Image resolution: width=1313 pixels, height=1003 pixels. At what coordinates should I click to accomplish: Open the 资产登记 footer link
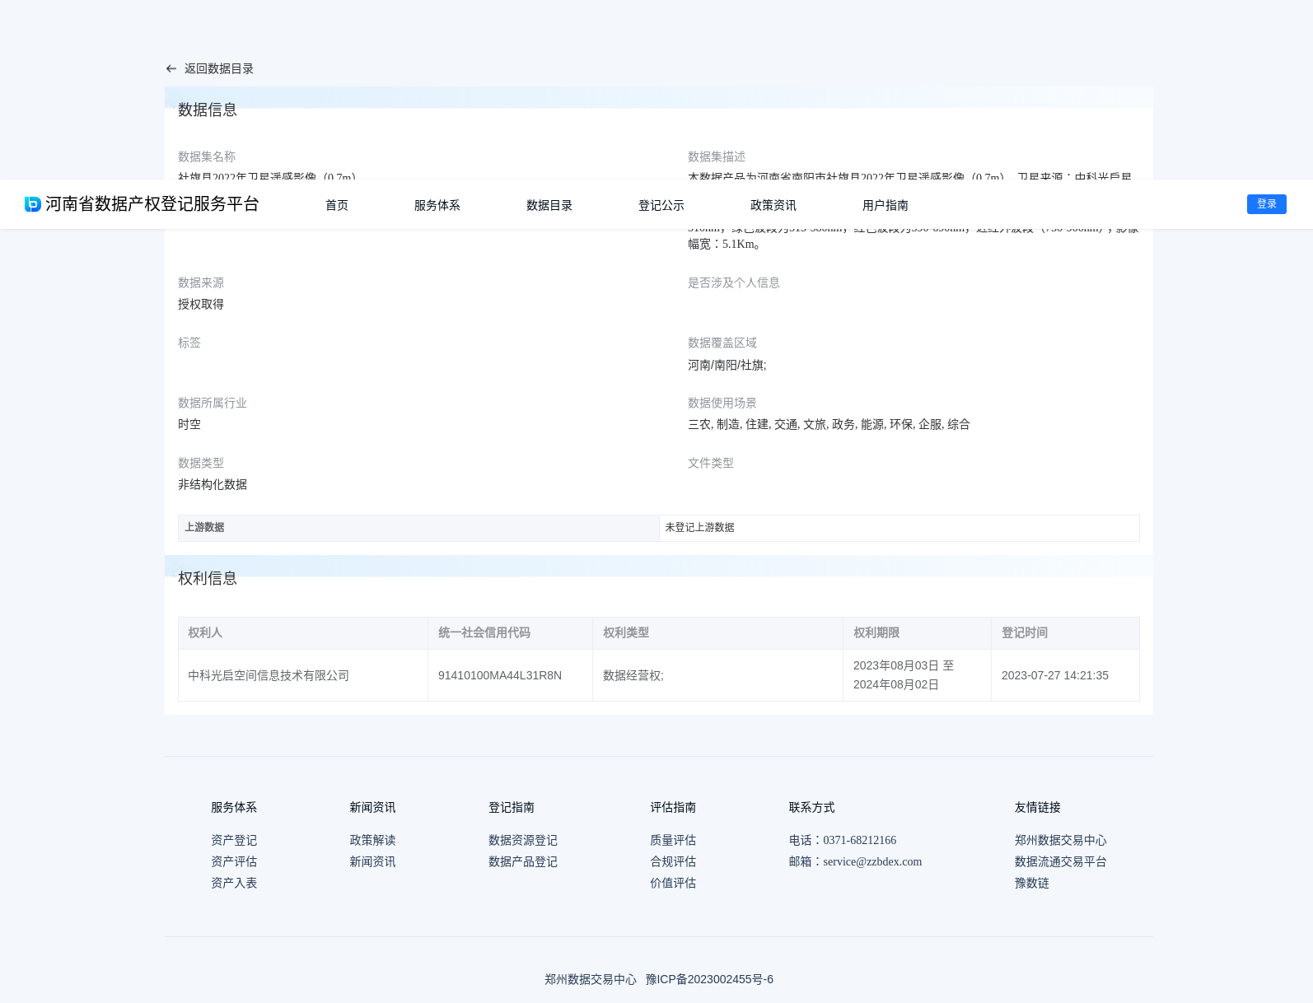[234, 840]
